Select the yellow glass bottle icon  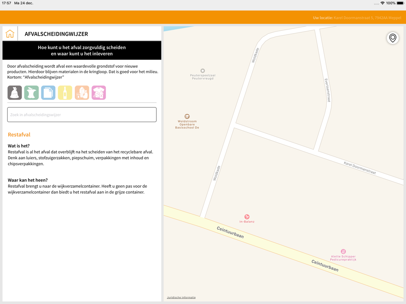[65, 92]
